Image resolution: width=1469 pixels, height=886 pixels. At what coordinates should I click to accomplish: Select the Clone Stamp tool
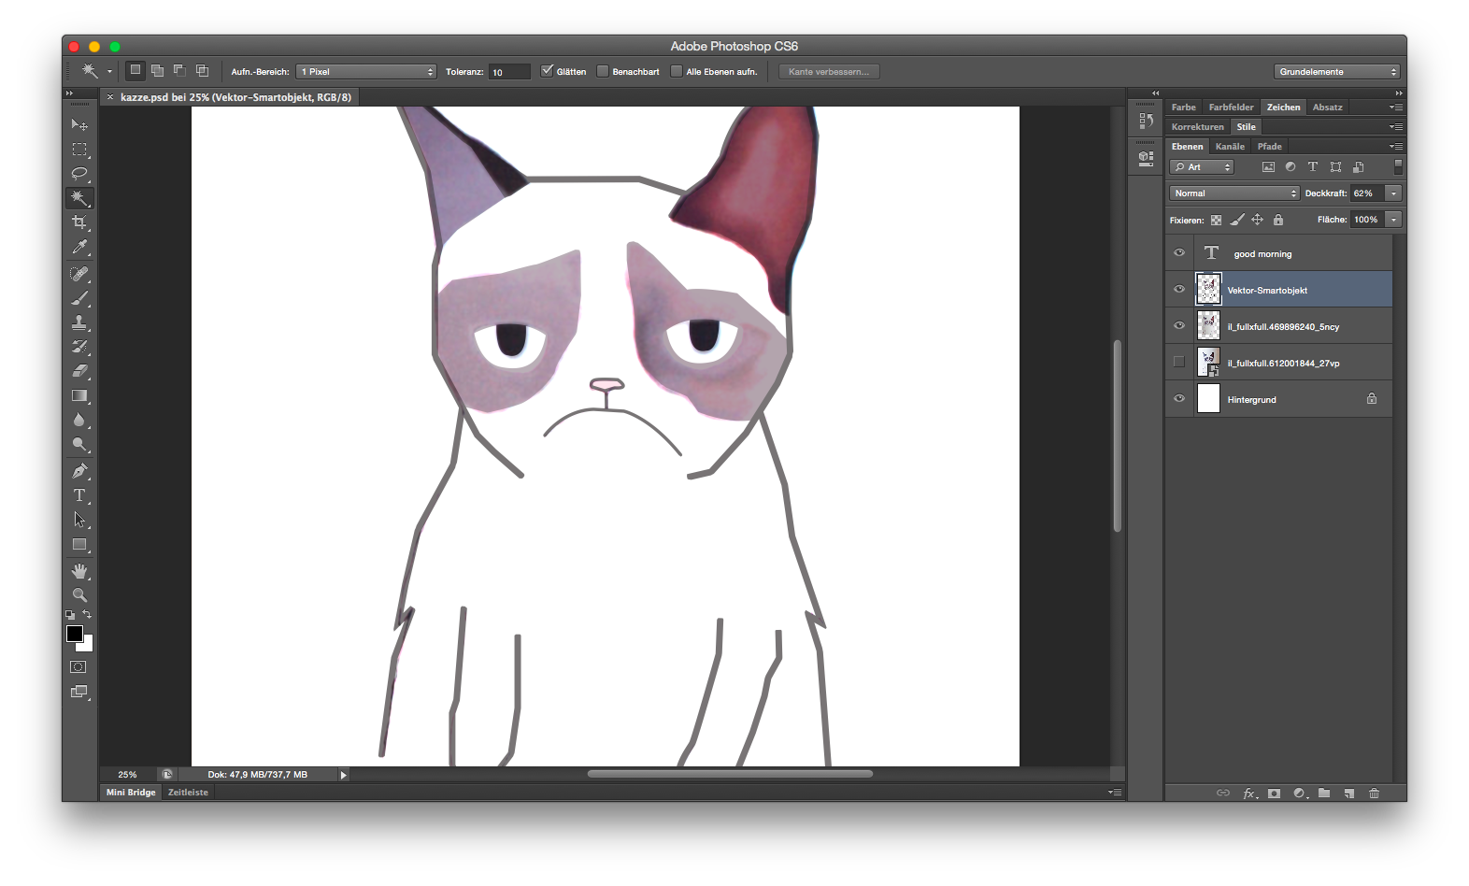pos(79,322)
